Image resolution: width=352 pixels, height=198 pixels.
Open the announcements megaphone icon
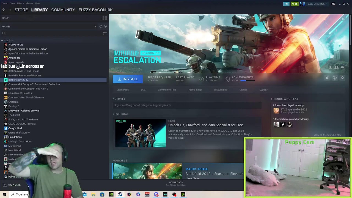pyautogui.click(x=286, y=4)
